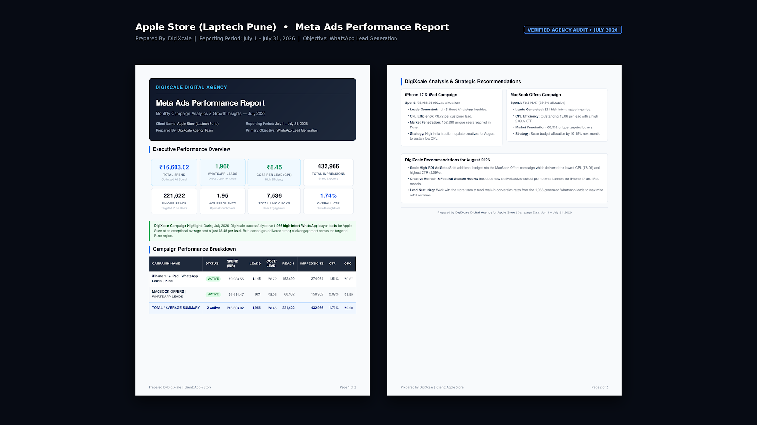
Task: Click the green DigiXcale Campaign Highlight note
Action: (x=253, y=231)
